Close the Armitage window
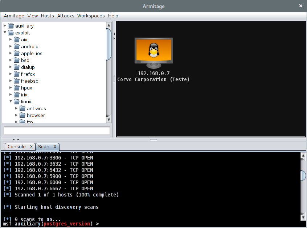Image resolution: width=307 pixels, height=228 pixels. point(301,6)
